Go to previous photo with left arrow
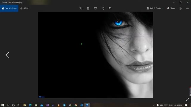This screenshot has width=191, height=107. click(x=7, y=55)
